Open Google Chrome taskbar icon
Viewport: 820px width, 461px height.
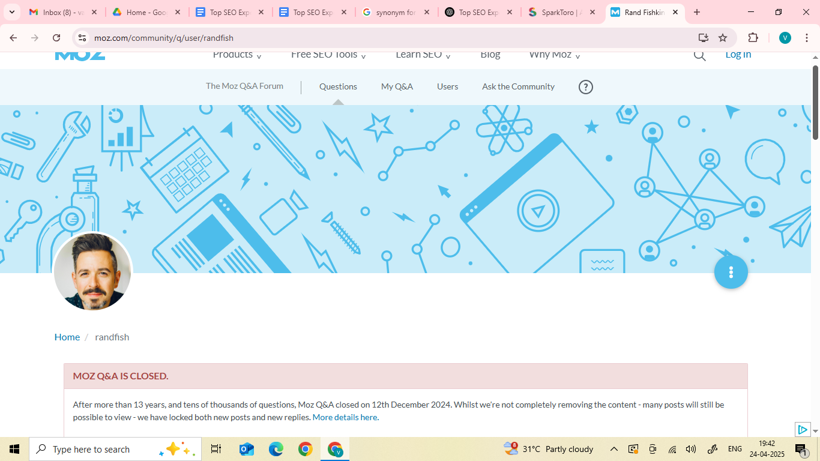tap(306, 449)
